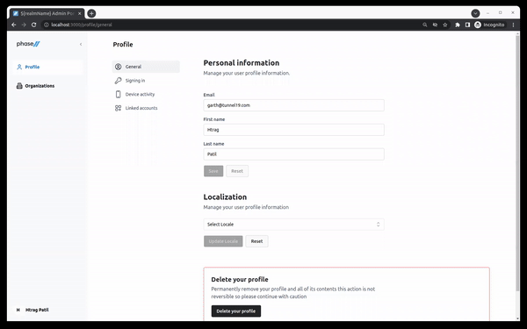Click the Incognito profile indicator

pos(489,25)
